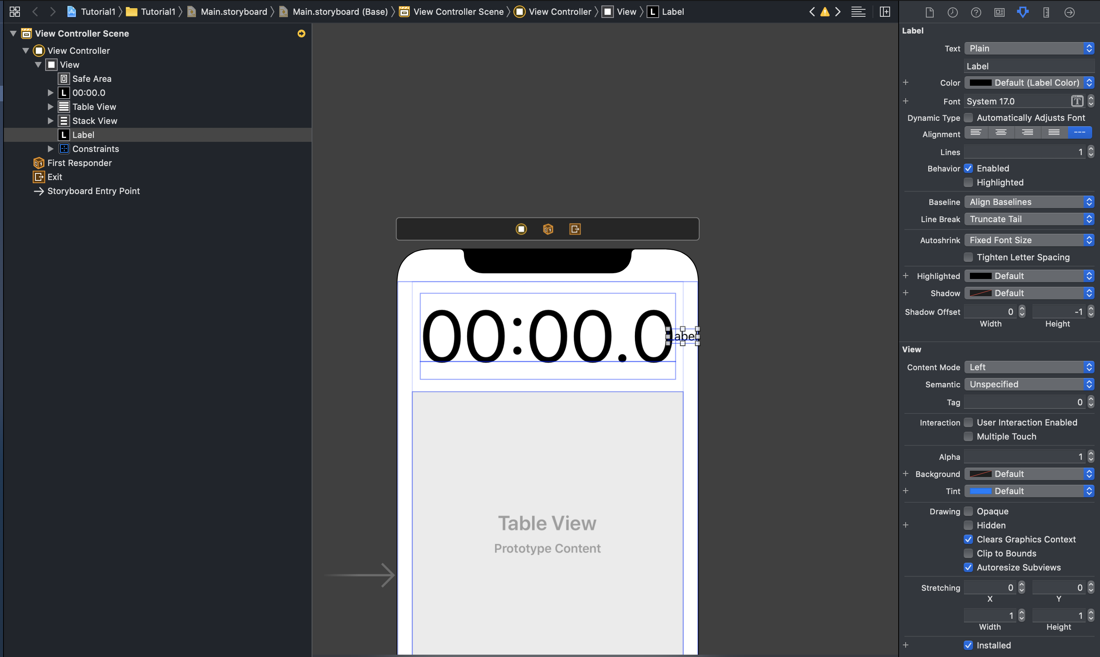
Task: Switch to the Size inspector ruler icon
Action: pos(1046,12)
